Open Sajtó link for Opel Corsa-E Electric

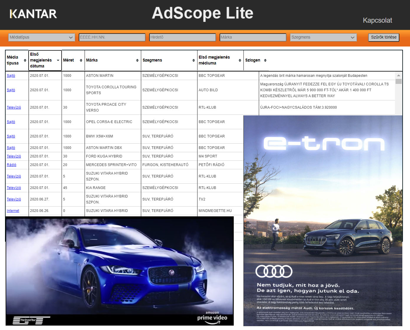(x=11, y=122)
